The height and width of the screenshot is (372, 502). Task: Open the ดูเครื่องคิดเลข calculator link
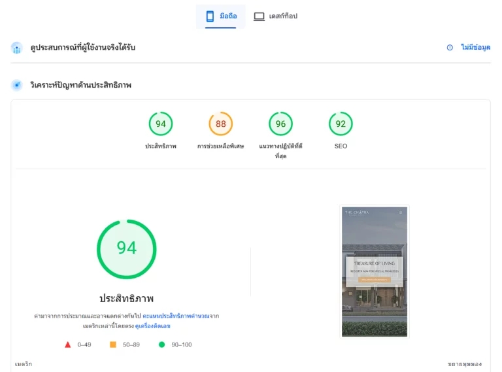click(x=153, y=326)
